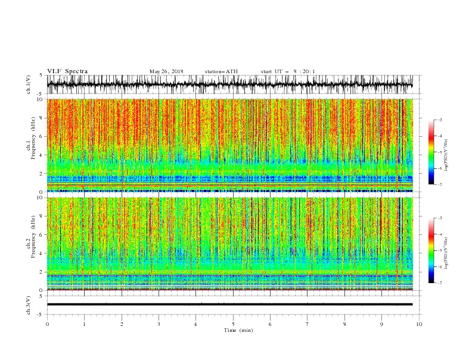Click the "VLF Spectra" plot title
The height and width of the screenshot is (364, 472).
click(x=67, y=71)
